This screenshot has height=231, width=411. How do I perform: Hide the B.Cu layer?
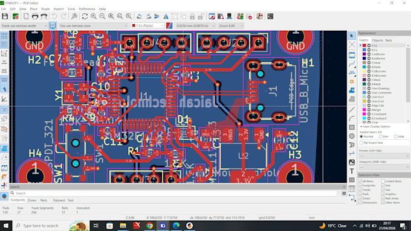coord(369,49)
